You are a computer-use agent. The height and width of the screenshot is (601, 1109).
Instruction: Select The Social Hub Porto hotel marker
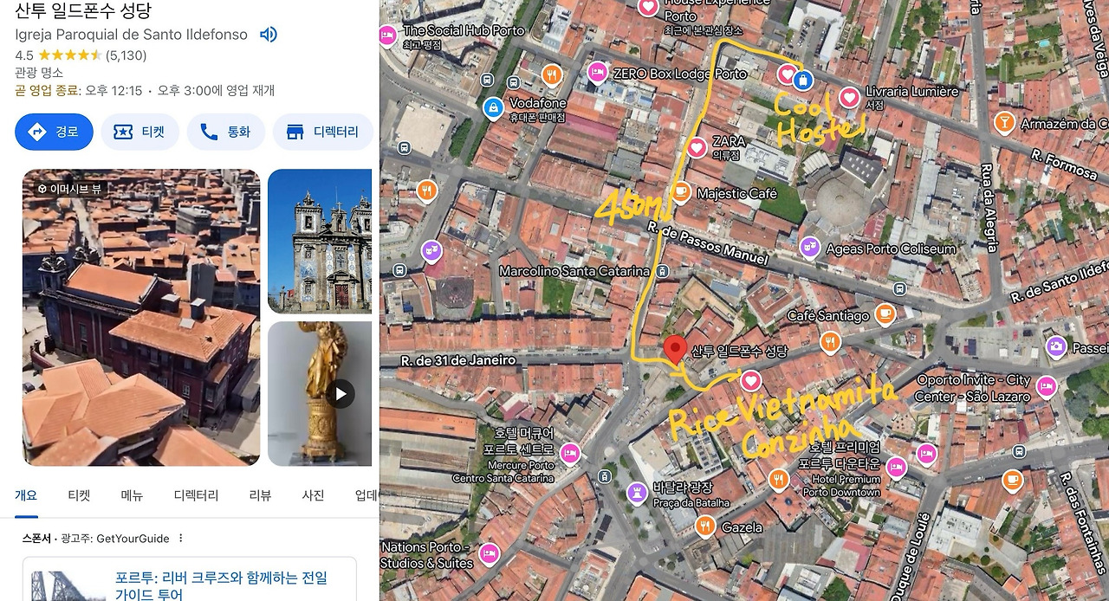[388, 36]
